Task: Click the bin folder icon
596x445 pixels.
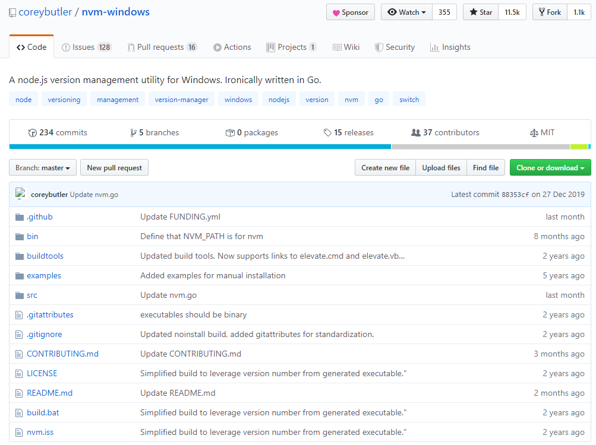Action: click(x=20, y=237)
